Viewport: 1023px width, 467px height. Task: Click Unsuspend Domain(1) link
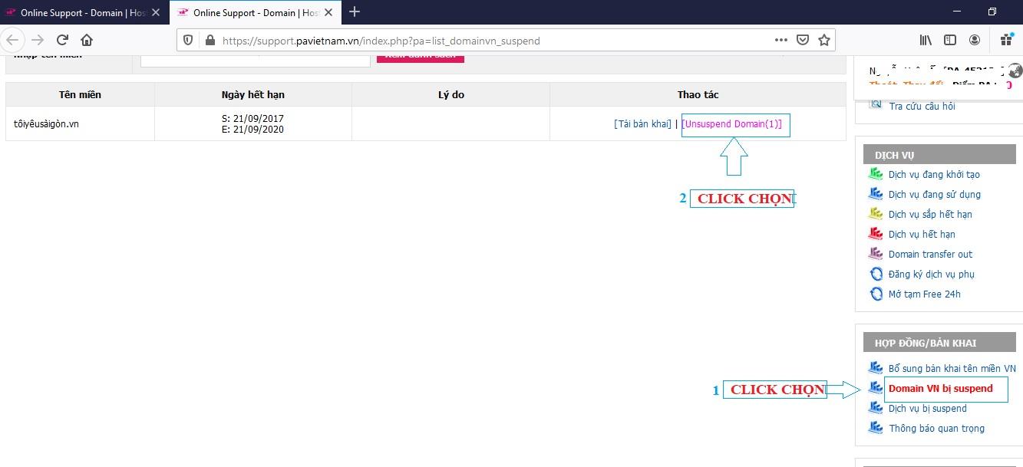coord(732,123)
